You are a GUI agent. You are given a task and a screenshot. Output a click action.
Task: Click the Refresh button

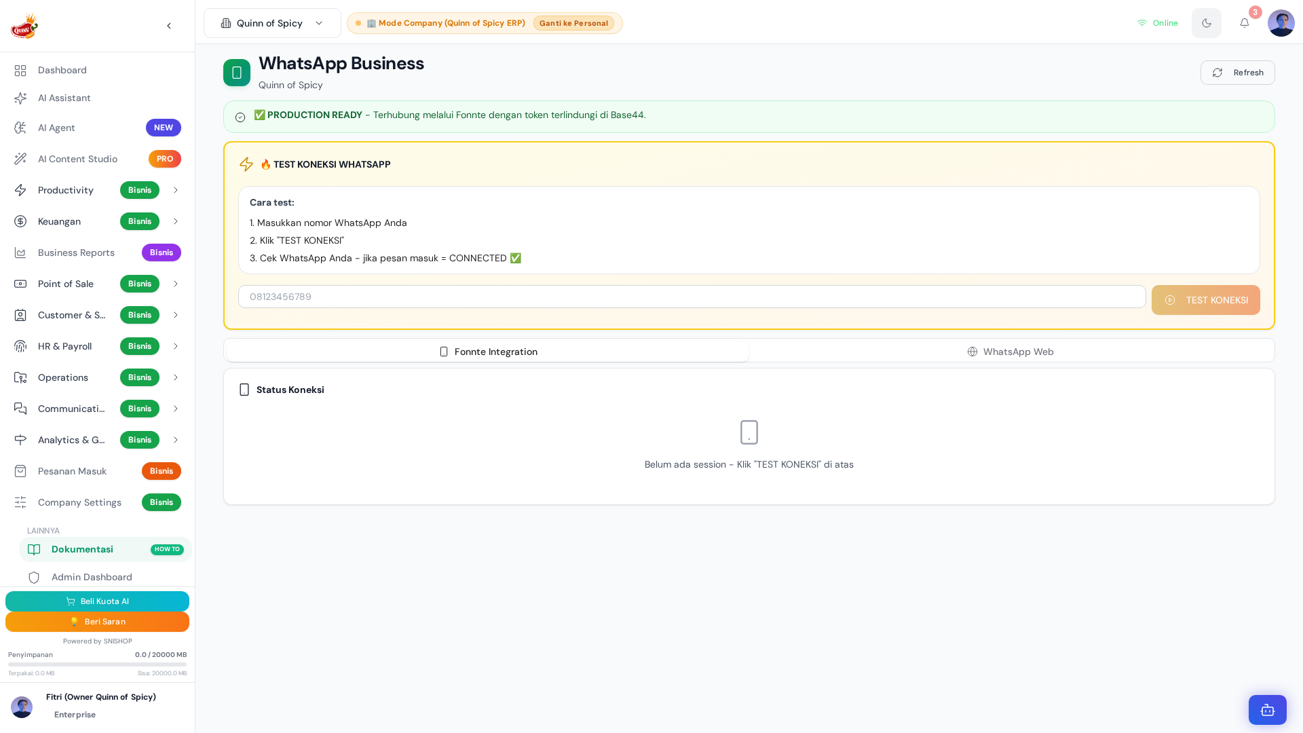click(x=1238, y=73)
